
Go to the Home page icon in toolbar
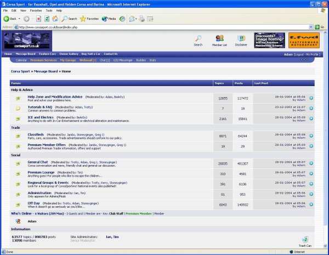click(x=55, y=19)
